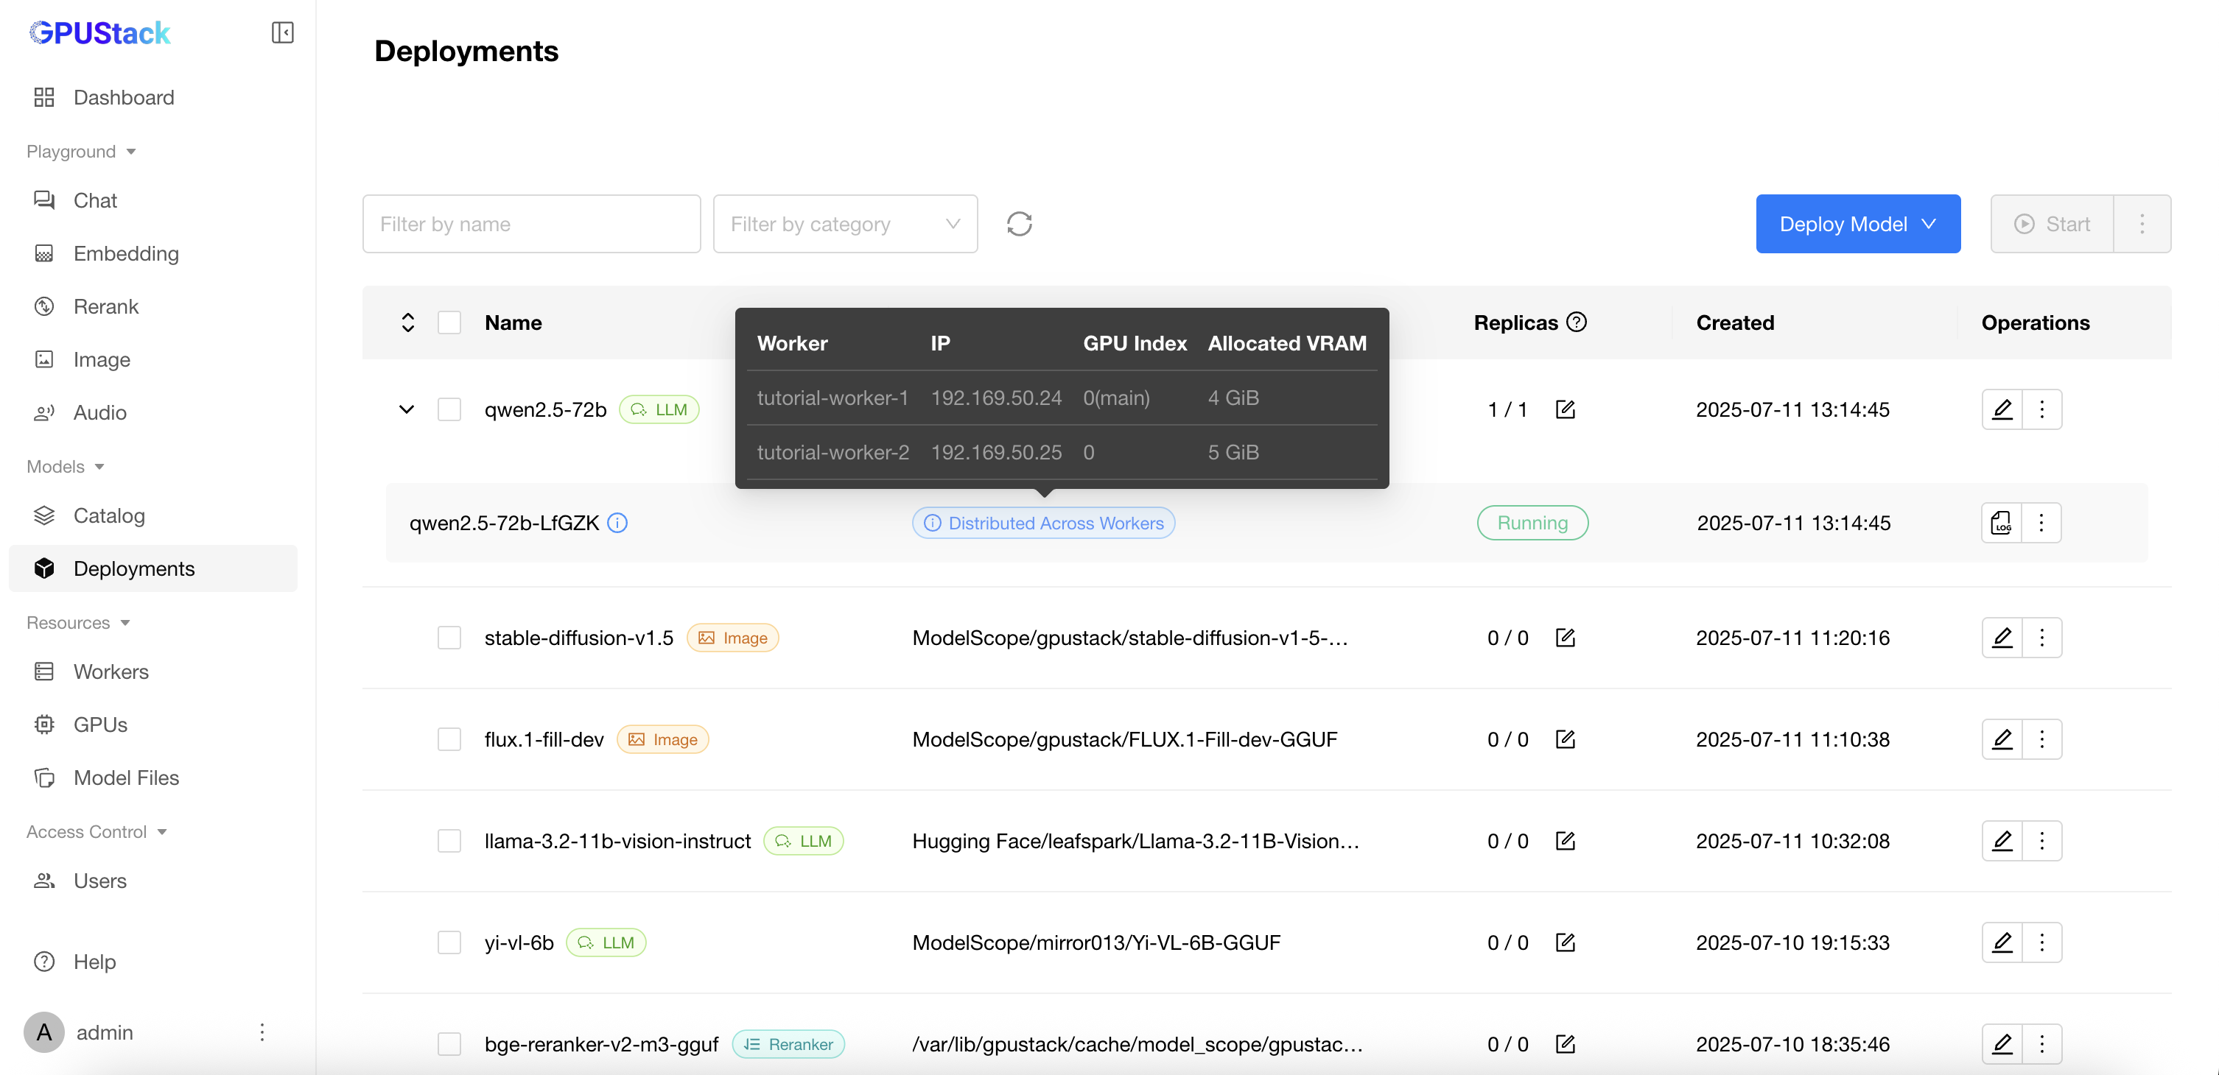The height and width of the screenshot is (1075, 2219).
Task: Go to Dashboard
Action: coord(153,97)
